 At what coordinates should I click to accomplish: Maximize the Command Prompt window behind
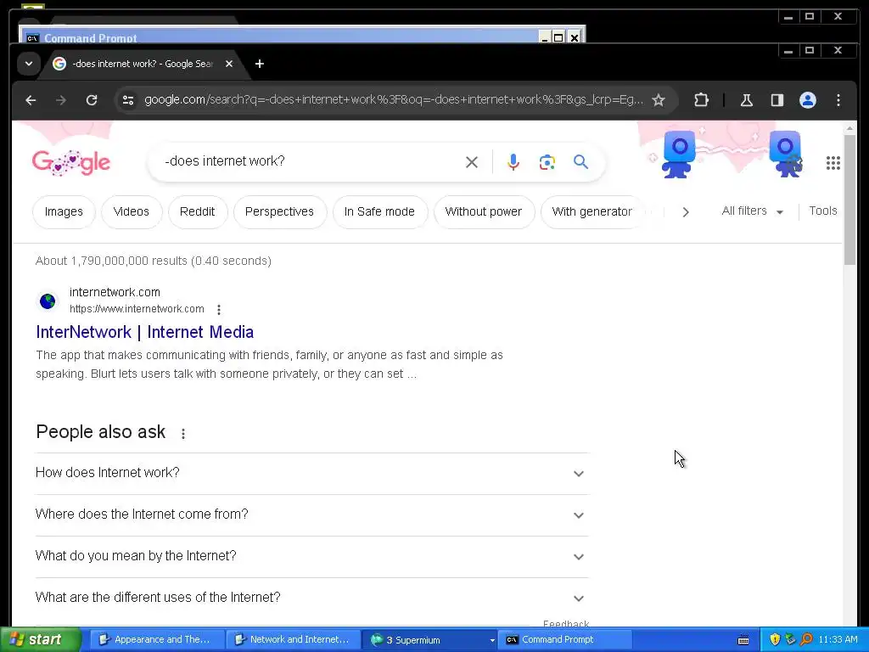click(558, 37)
